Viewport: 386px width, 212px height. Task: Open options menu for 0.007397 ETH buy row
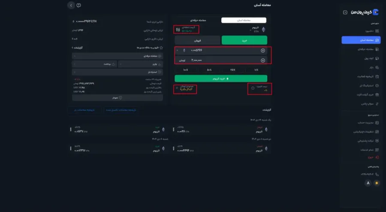(x=71, y=148)
